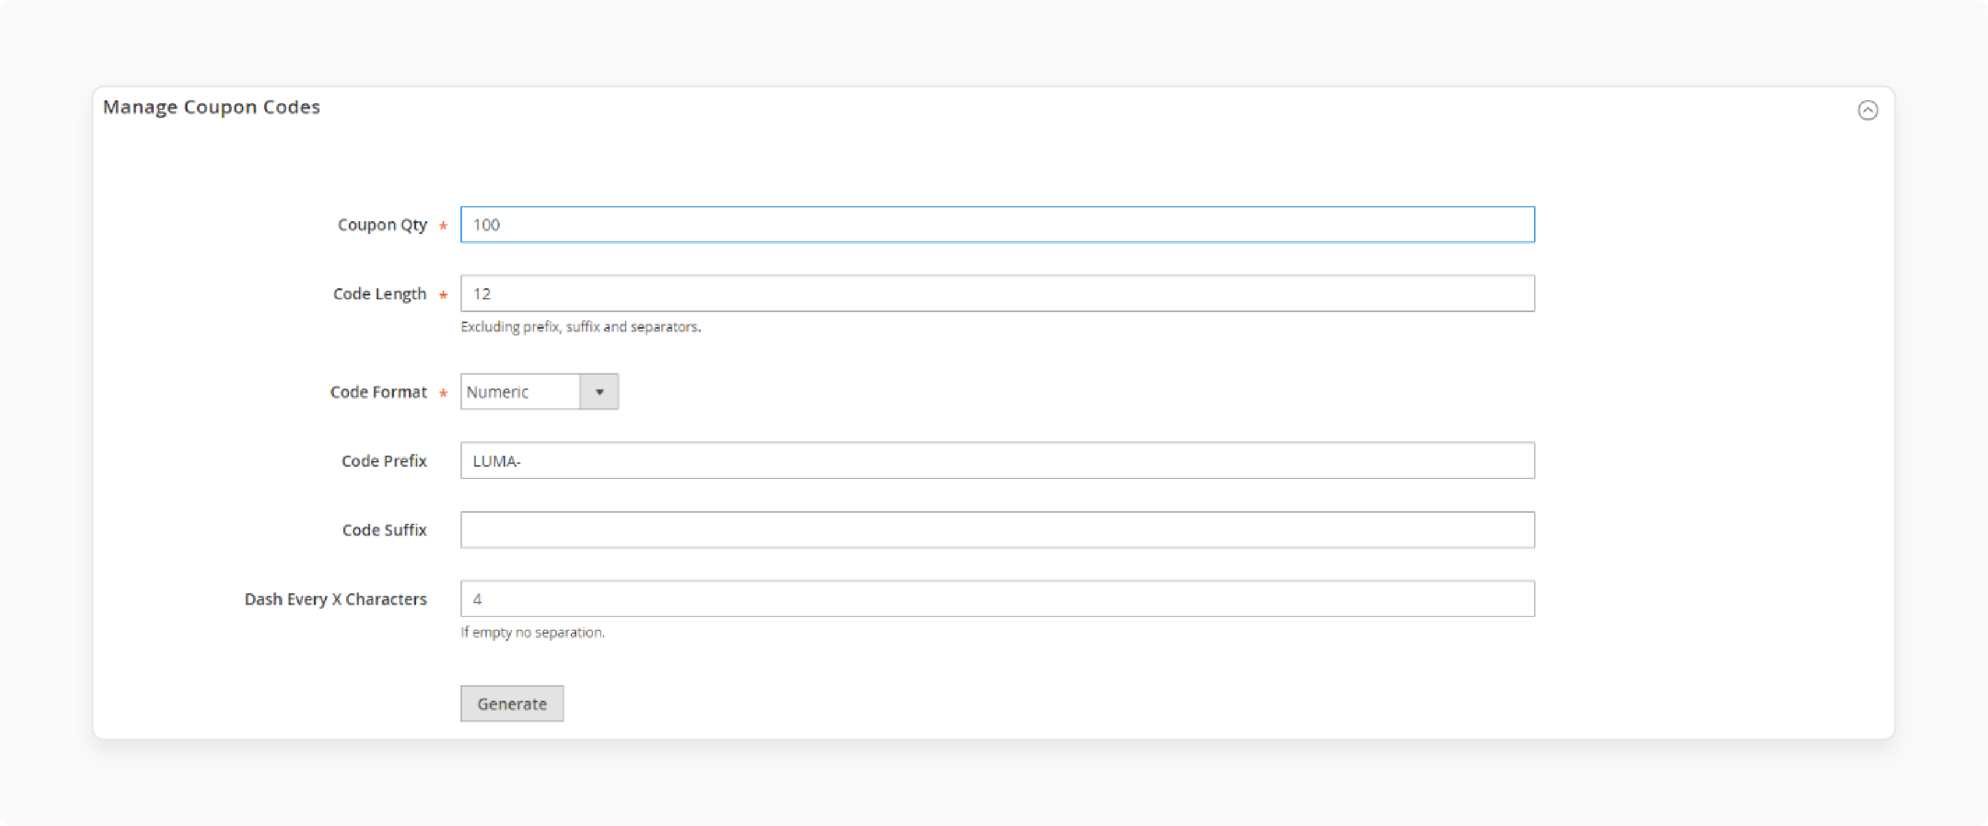Collapse the Manage Coupon Codes section
Viewport: 1988px width, 826px height.
pos(1868,110)
